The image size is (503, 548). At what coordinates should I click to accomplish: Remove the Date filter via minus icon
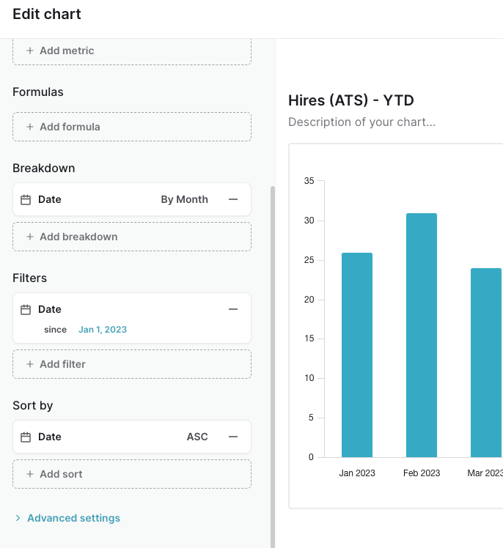(x=233, y=309)
